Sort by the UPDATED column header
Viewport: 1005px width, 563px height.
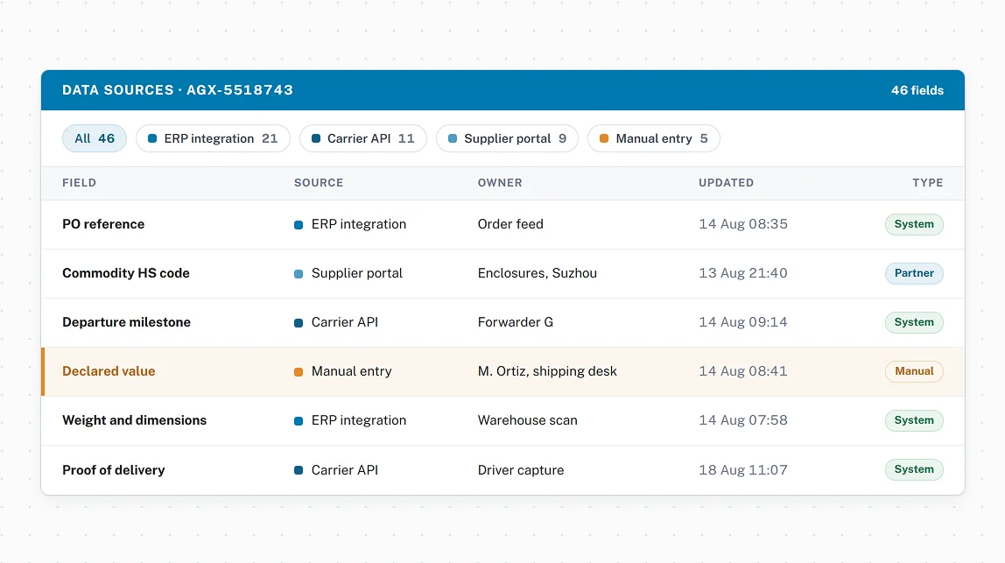[727, 183]
